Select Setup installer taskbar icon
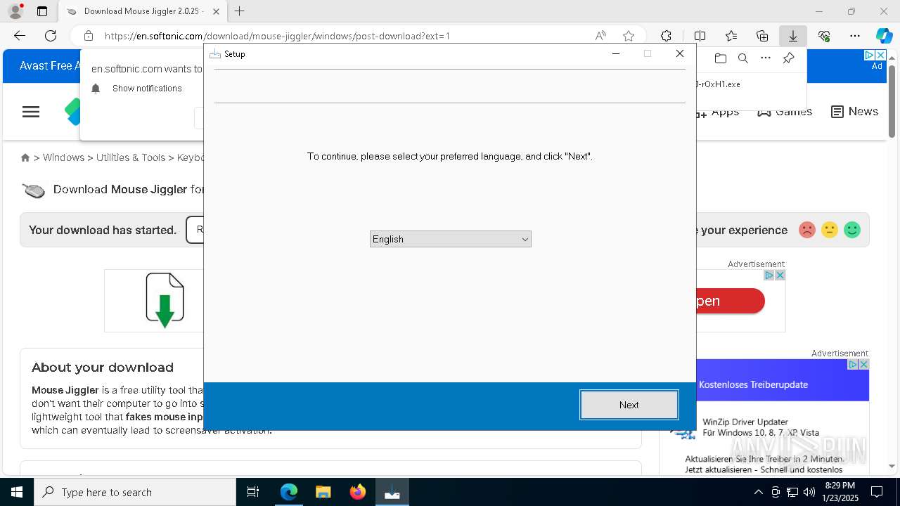 [x=392, y=492]
